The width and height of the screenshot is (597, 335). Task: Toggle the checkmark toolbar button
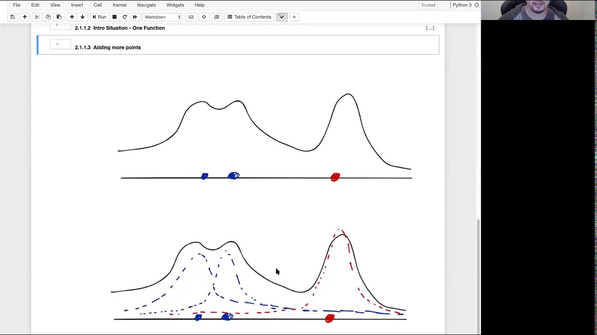282,17
